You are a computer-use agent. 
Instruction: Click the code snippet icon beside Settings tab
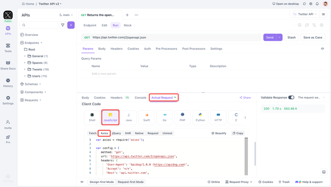(x=322, y=48)
